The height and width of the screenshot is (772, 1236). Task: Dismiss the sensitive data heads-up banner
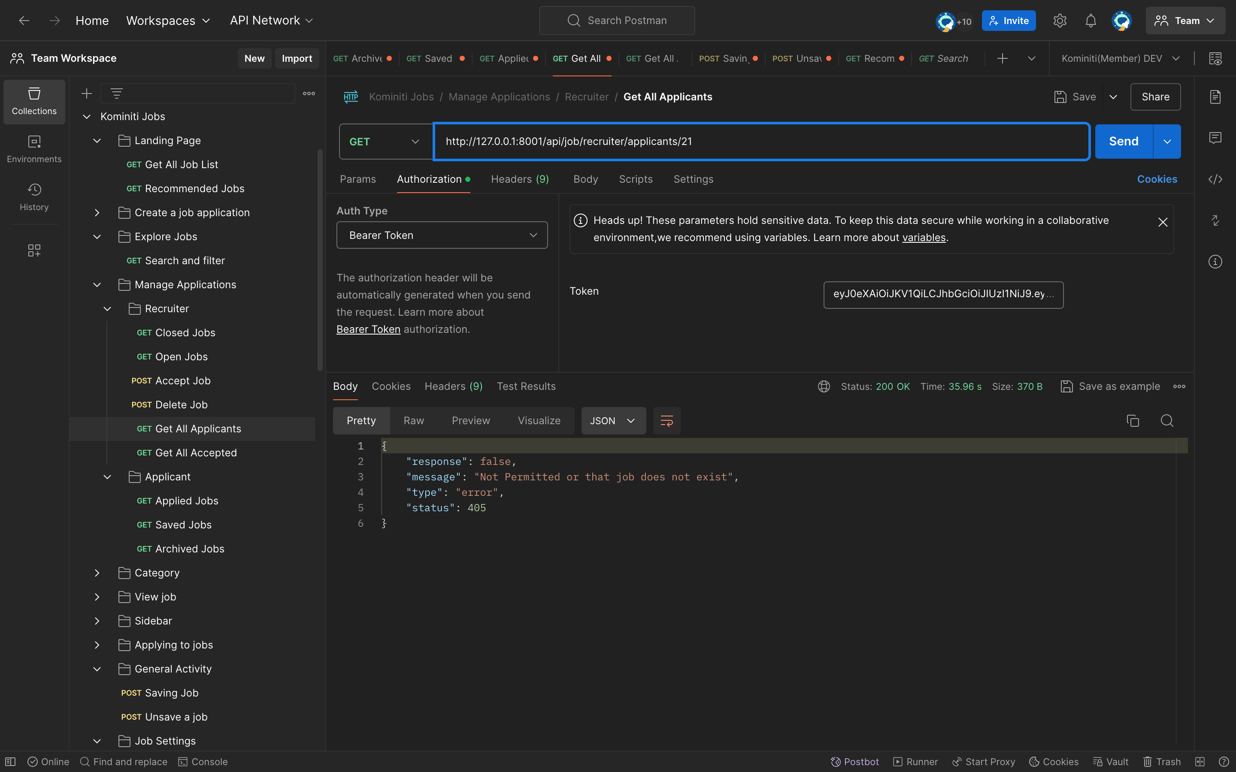pyautogui.click(x=1163, y=222)
